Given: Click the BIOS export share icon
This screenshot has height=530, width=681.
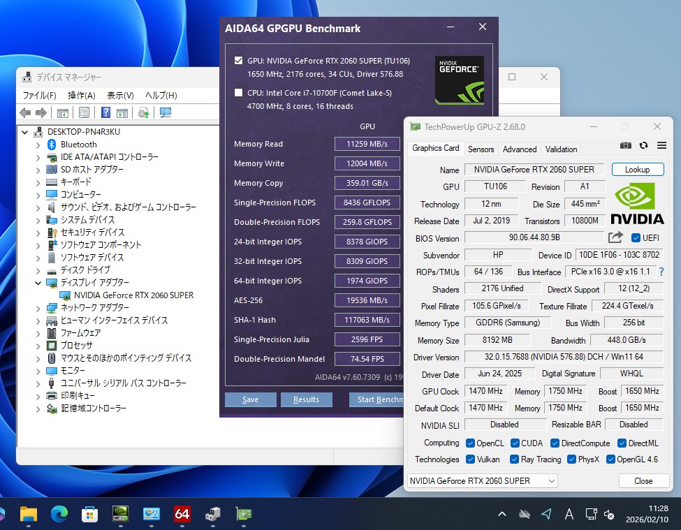Looking at the screenshot, I should tap(615, 237).
